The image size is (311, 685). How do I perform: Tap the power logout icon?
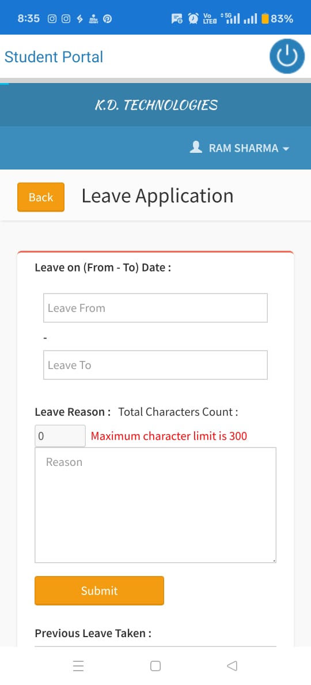287,57
